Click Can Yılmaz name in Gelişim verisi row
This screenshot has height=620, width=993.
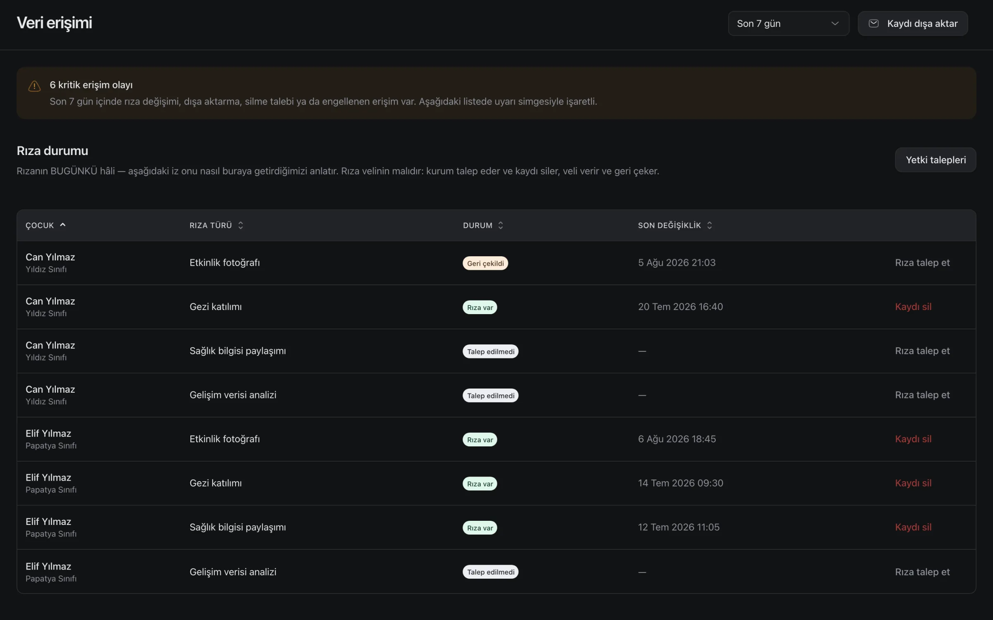50,389
